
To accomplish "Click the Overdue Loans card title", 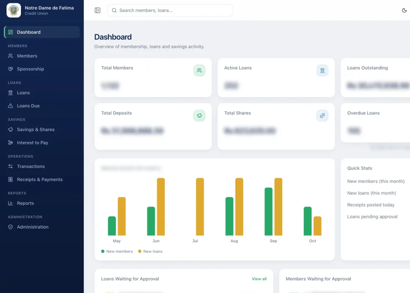I will coord(363,113).
